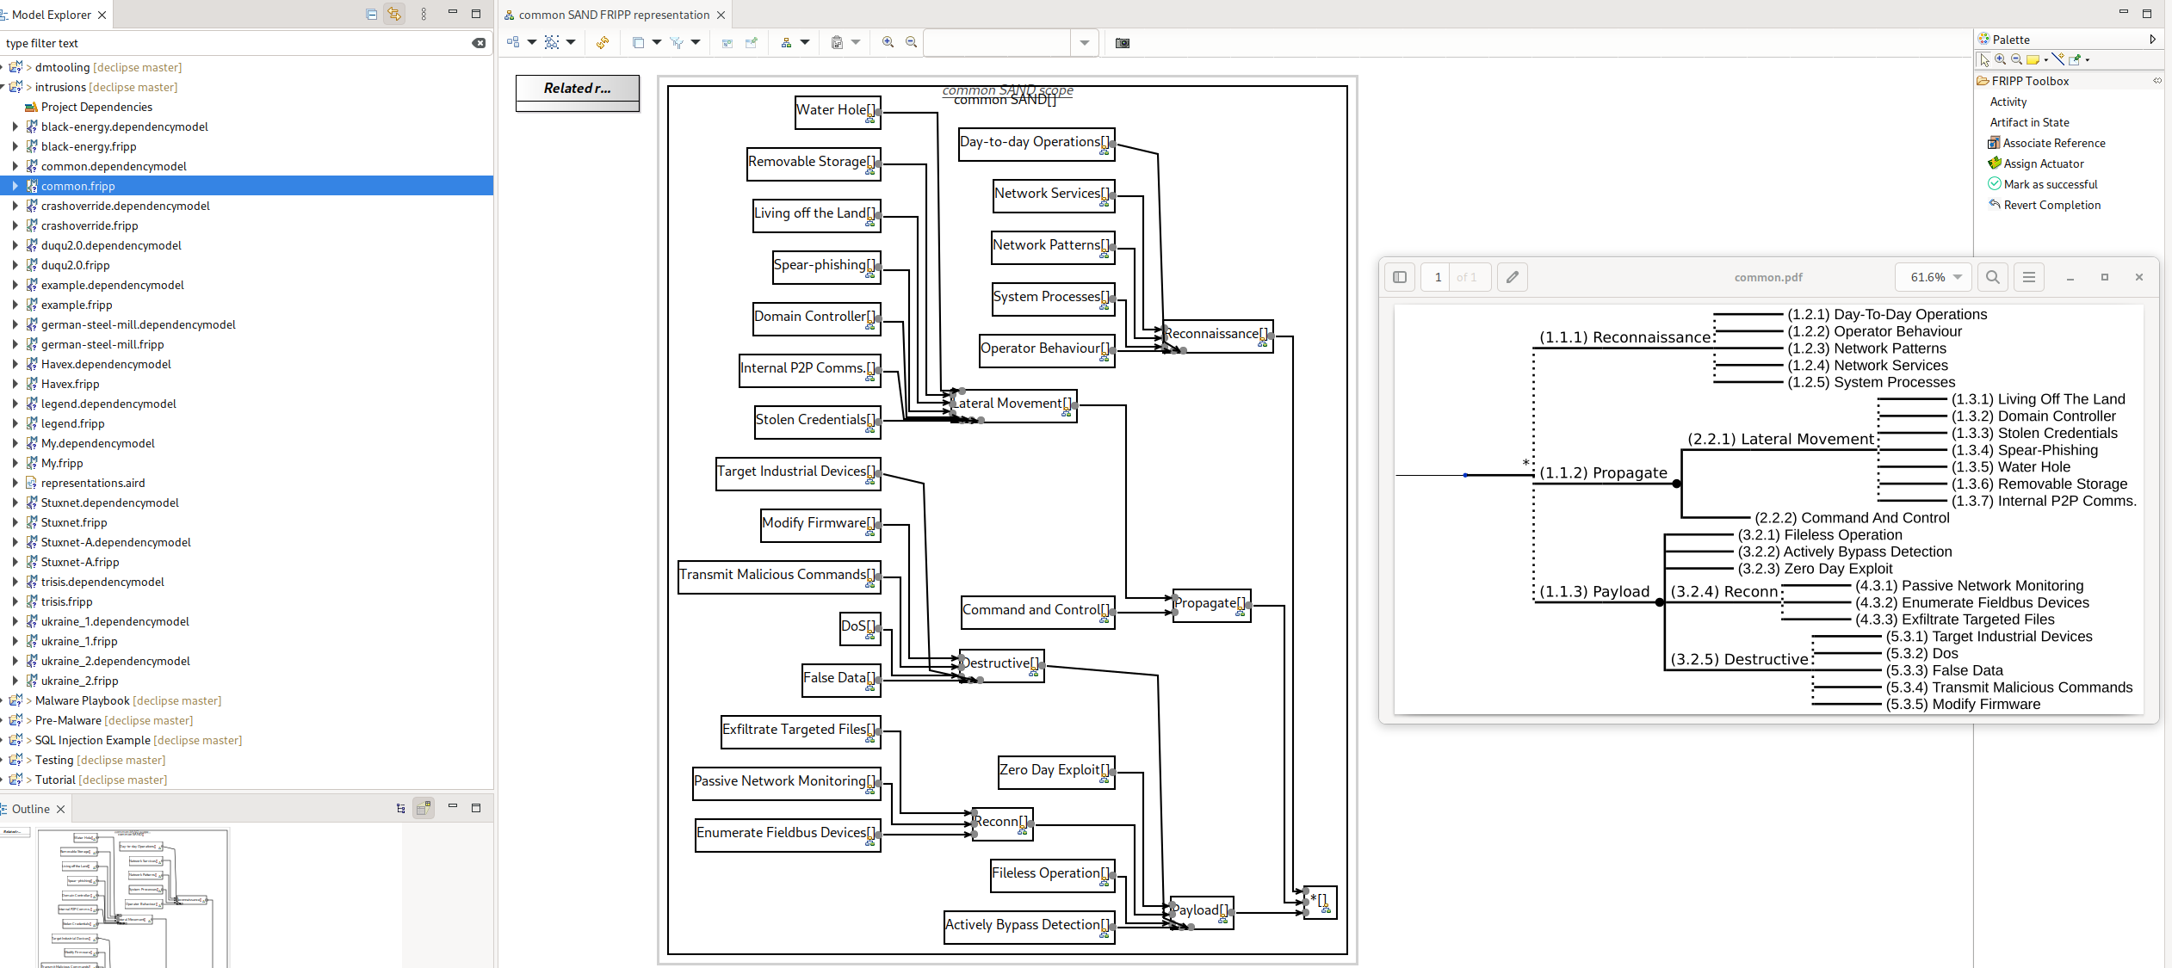Refresh the diagram with the yellow arrows icon
The width and height of the screenshot is (2172, 968).
tap(603, 42)
